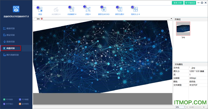
Task: Click the 保存为图片 save-as-image icon
Action: point(120,10)
